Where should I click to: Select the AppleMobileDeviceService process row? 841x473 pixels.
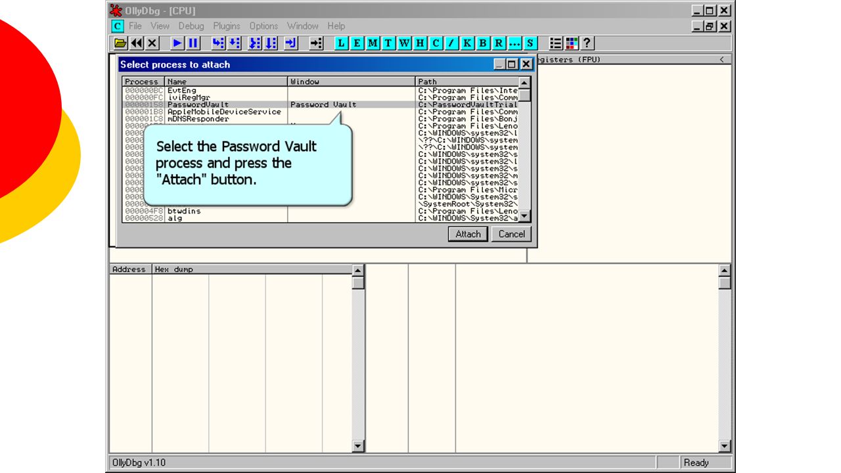[x=321, y=112]
